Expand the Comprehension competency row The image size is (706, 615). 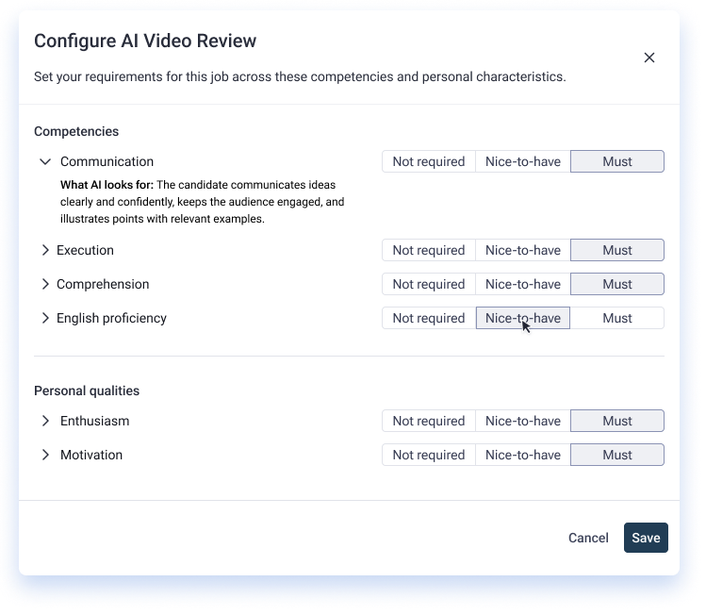pyautogui.click(x=45, y=284)
